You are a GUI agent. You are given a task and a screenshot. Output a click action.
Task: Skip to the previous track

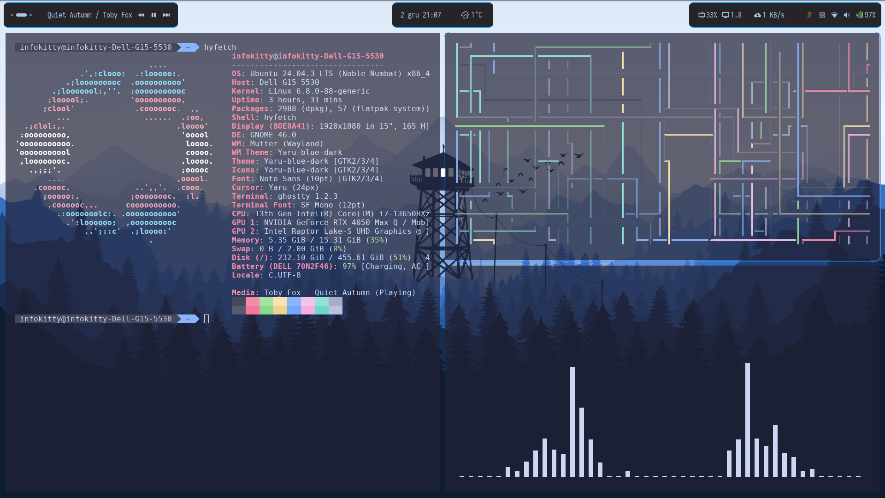(141, 15)
